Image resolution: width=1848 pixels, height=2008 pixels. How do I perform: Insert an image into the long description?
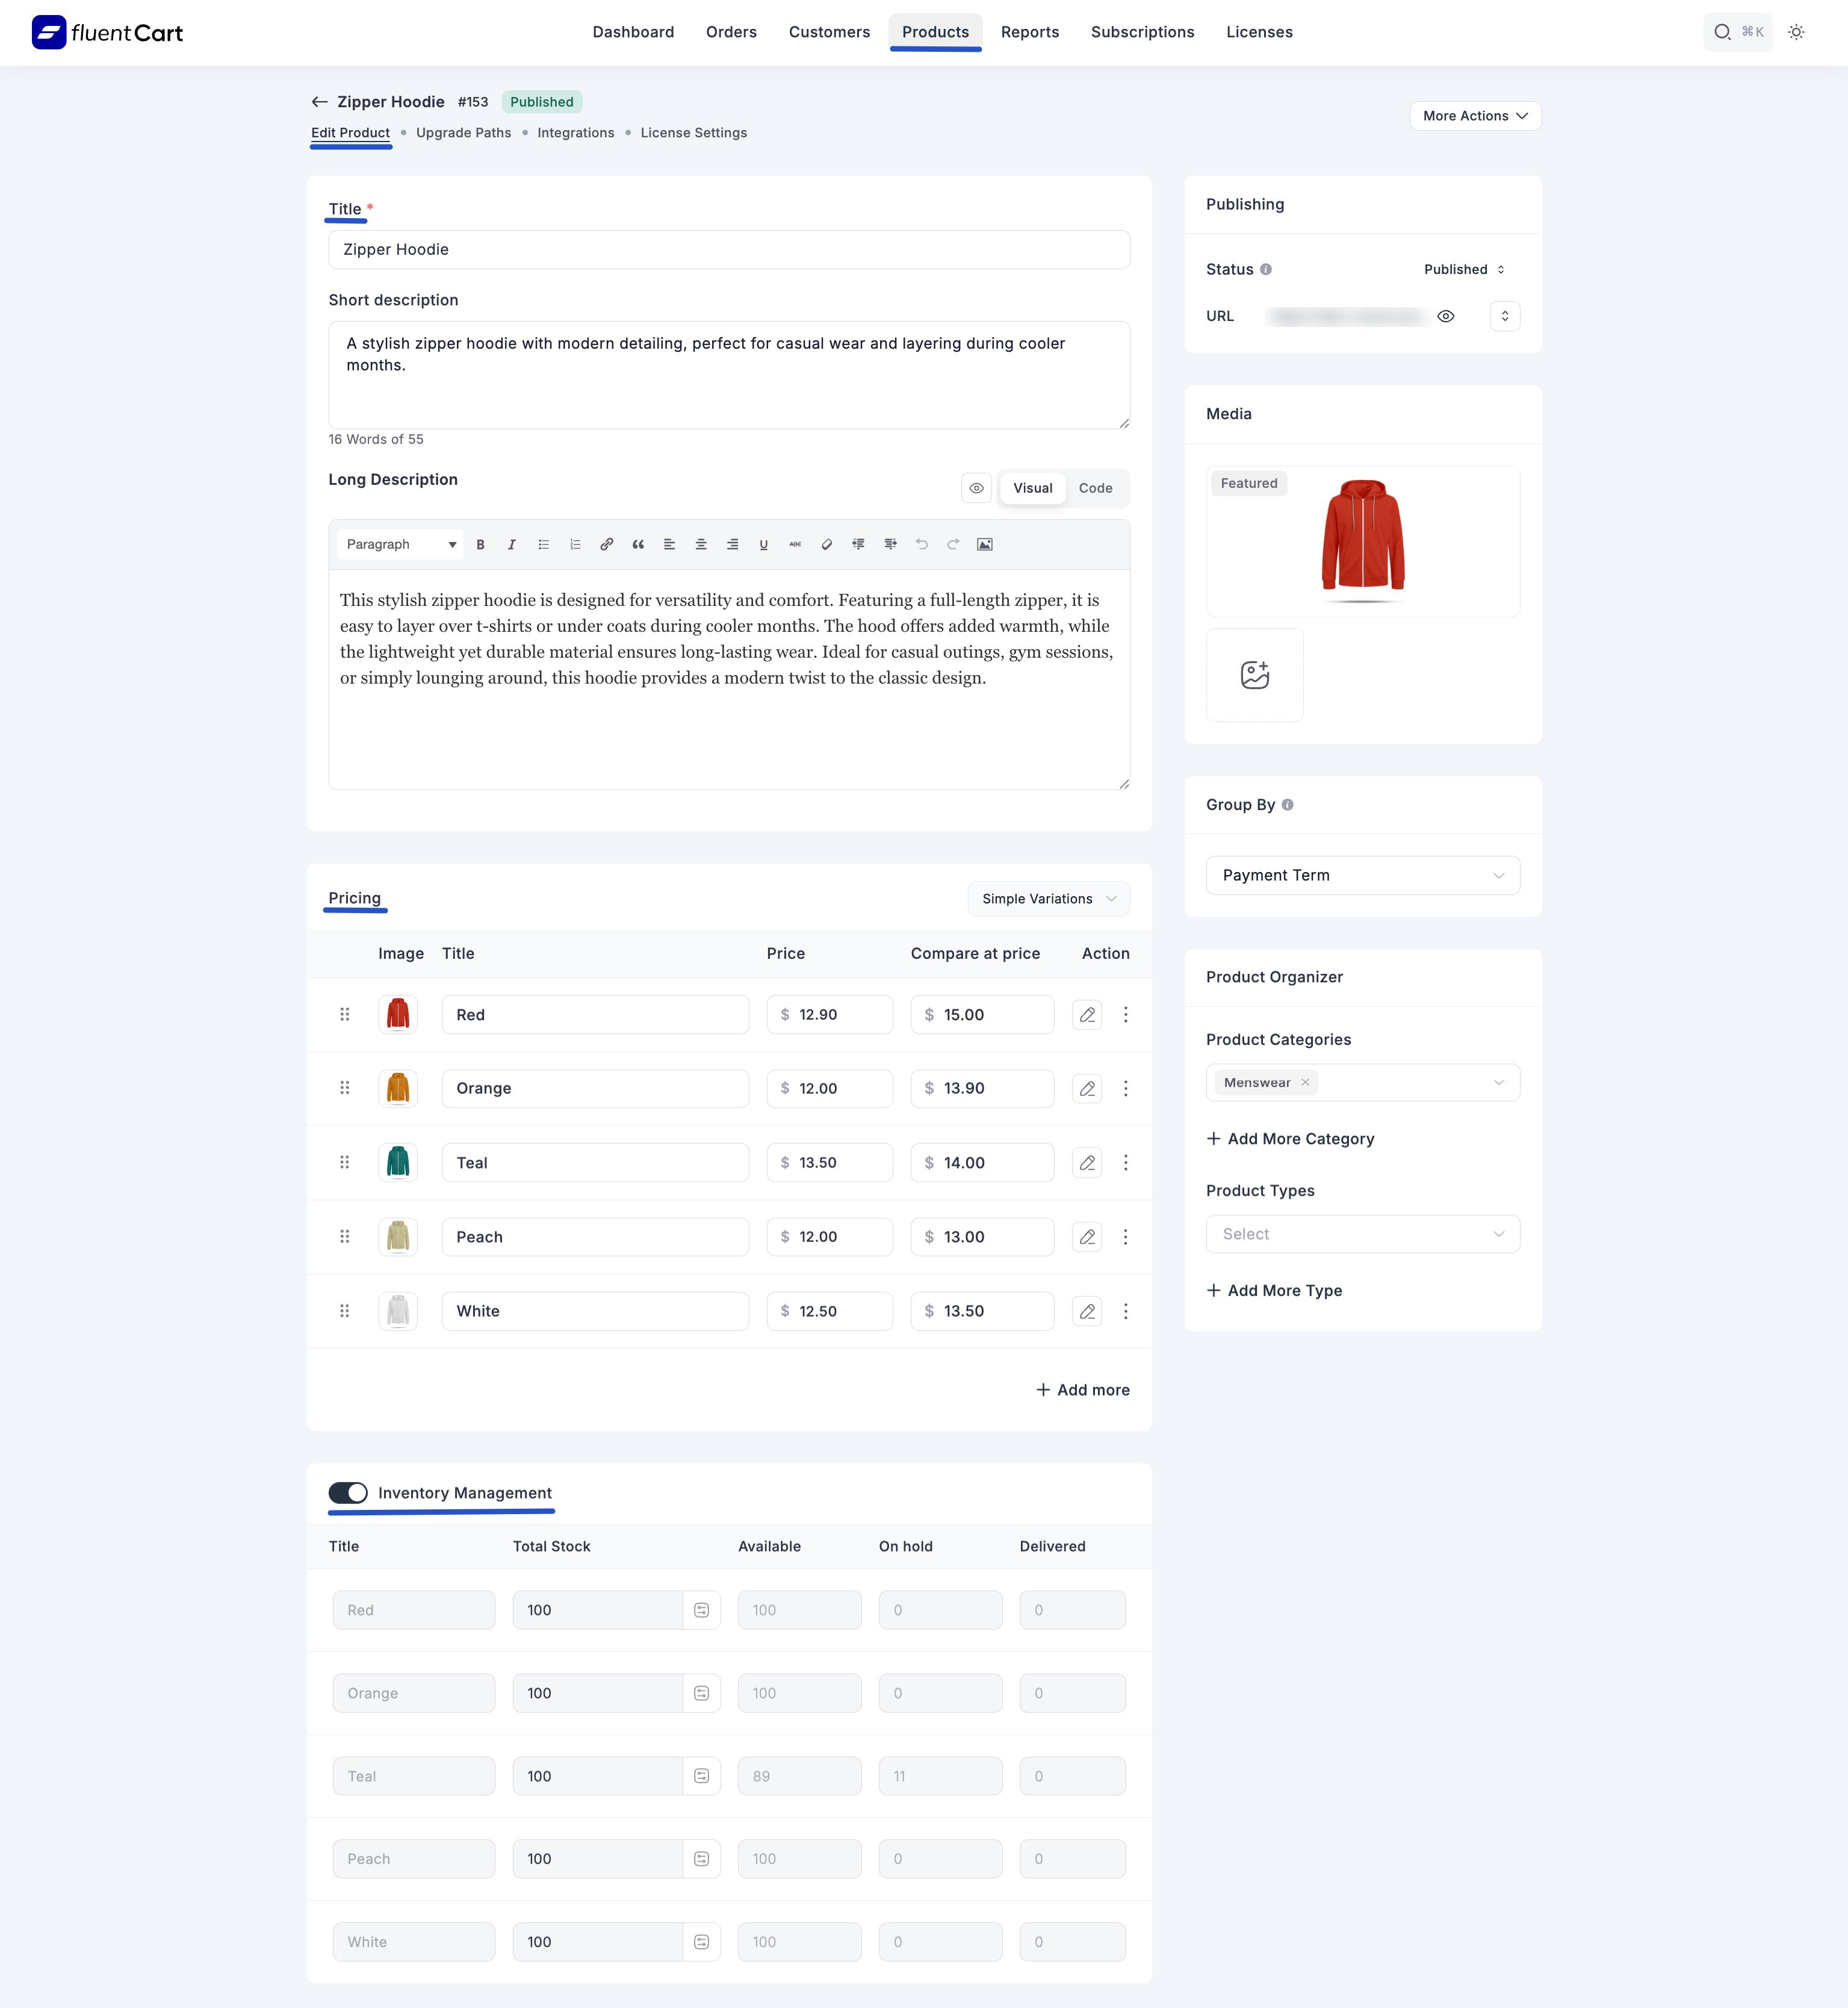tap(985, 544)
